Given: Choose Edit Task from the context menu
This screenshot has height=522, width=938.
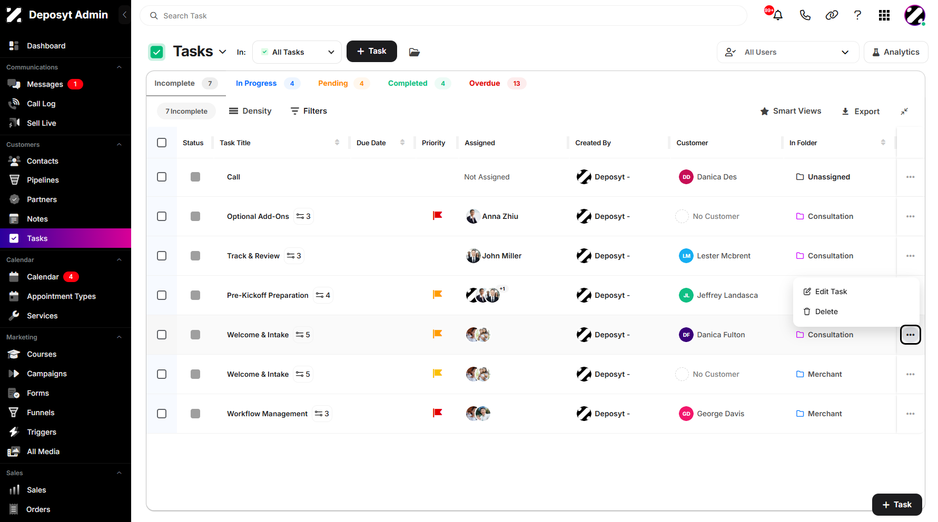Looking at the screenshot, I should (825, 292).
